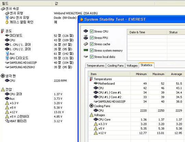
Task: Click the 케이스 열림 확인 lock icon
Action: pos(7,22)
